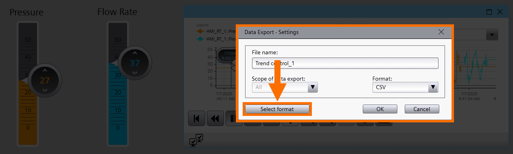Increase Flow Rate with the knob's up chevron

[135, 53]
